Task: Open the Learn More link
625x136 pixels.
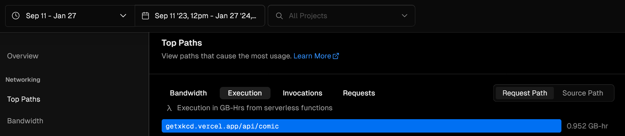Action: pyautogui.click(x=312, y=56)
